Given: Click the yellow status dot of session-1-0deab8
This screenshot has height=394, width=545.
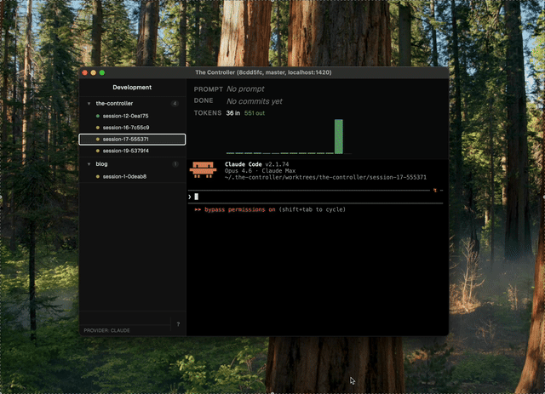Looking at the screenshot, I should [98, 176].
